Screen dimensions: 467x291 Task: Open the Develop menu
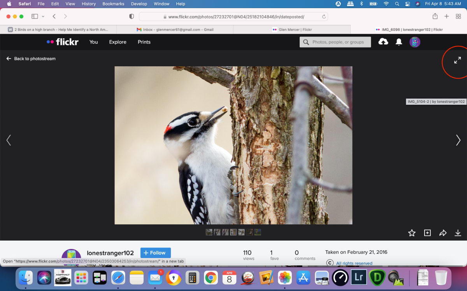click(x=139, y=4)
